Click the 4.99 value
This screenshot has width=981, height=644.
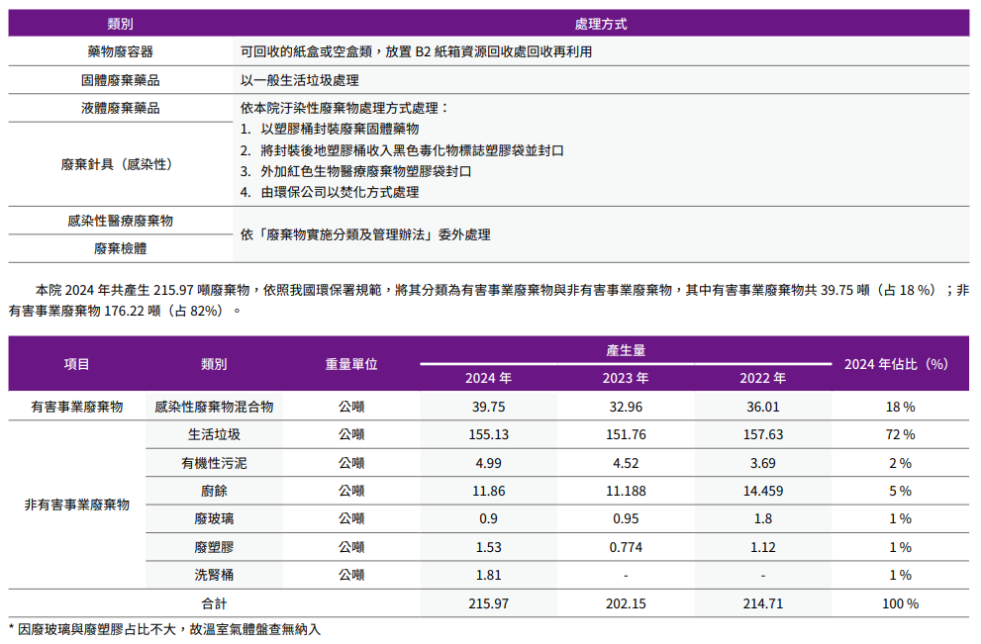(x=489, y=463)
